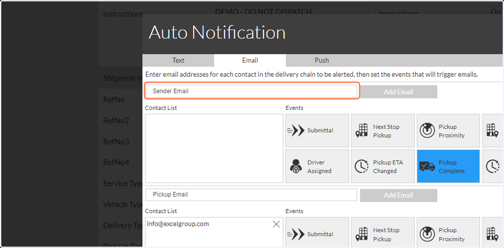Click Add Email next to Pickup Email
504x248 pixels.
(398, 195)
